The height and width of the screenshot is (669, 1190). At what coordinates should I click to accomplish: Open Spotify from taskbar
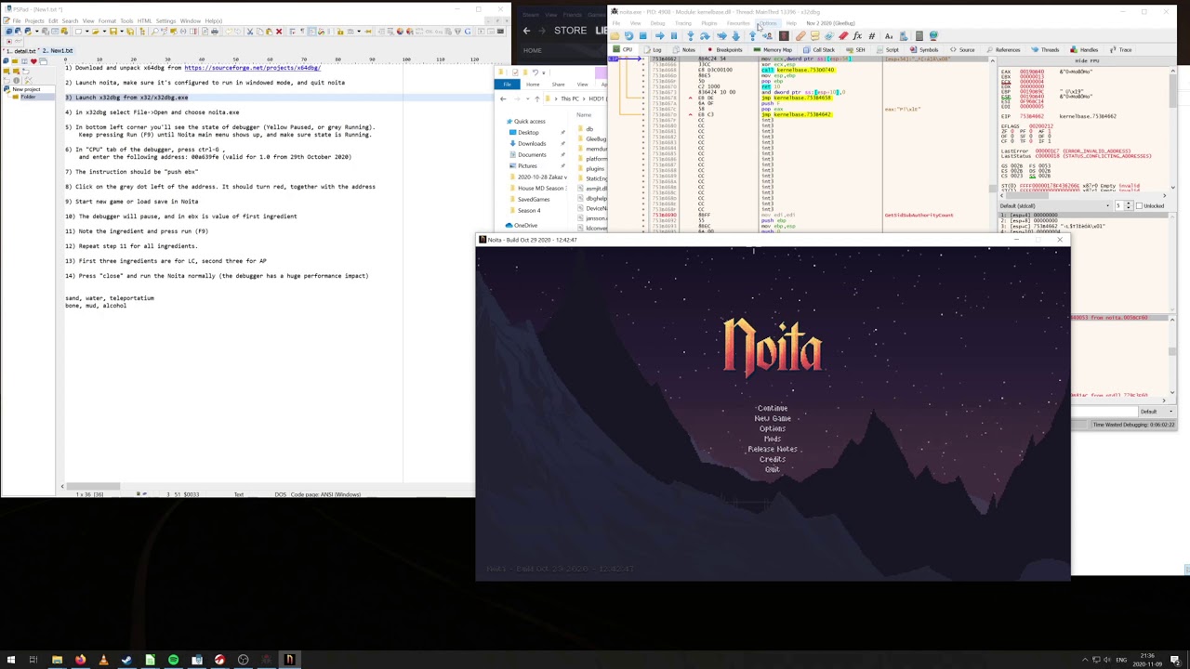click(173, 660)
